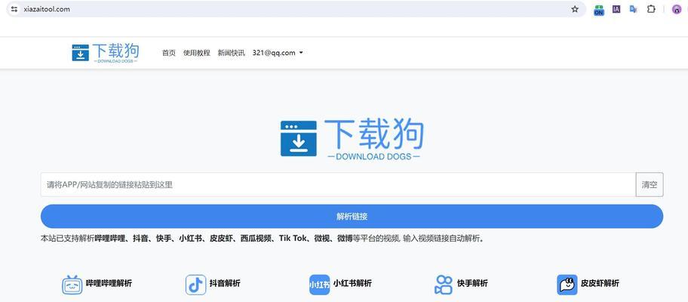Click the 抖音 music note icon
The width and height of the screenshot is (688, 302).
click(195, 285)
